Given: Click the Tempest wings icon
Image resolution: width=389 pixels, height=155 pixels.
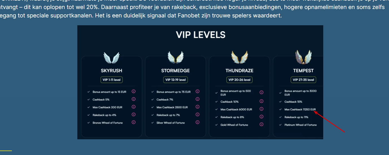Looking at the screenshot, I should pos(303,57).
